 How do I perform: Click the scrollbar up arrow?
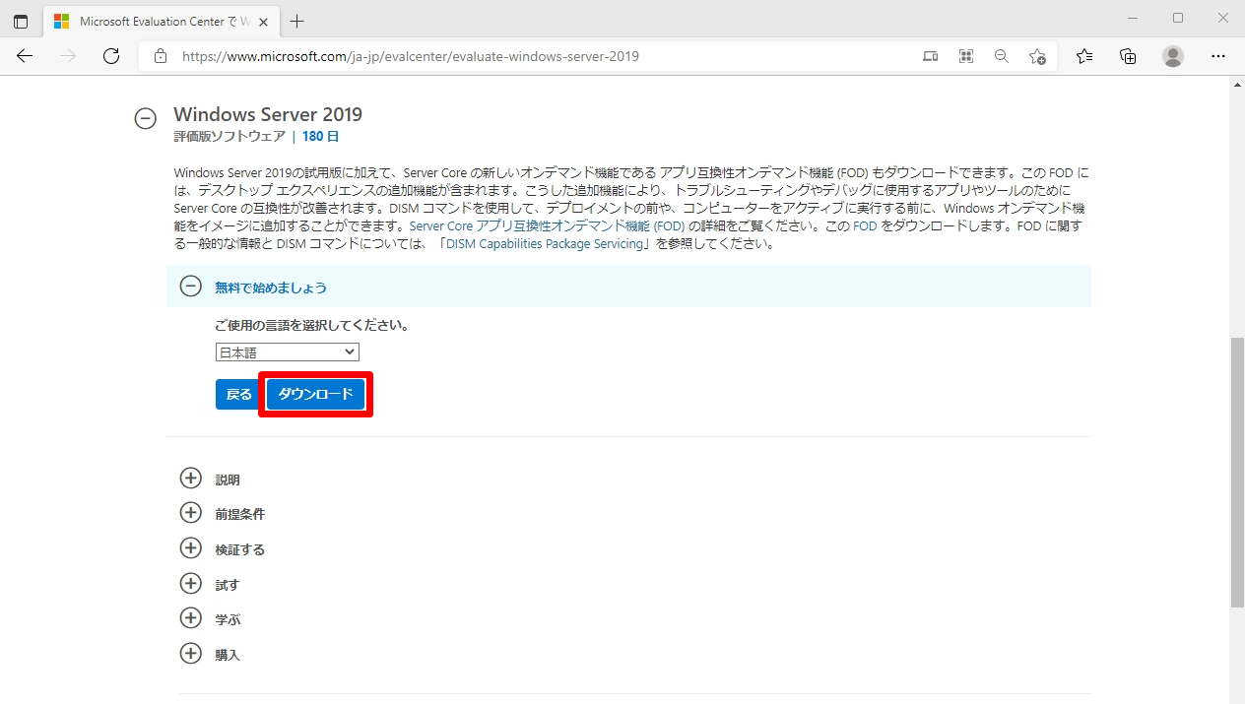(1237, 85)
